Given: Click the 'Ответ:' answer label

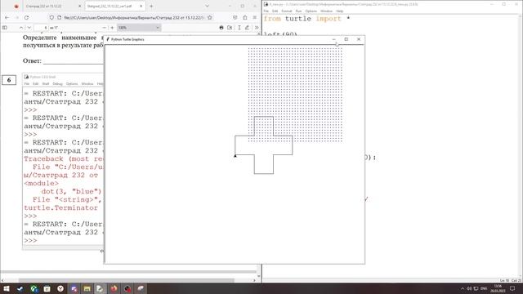Looking at the screenshot, I should 33,60.
